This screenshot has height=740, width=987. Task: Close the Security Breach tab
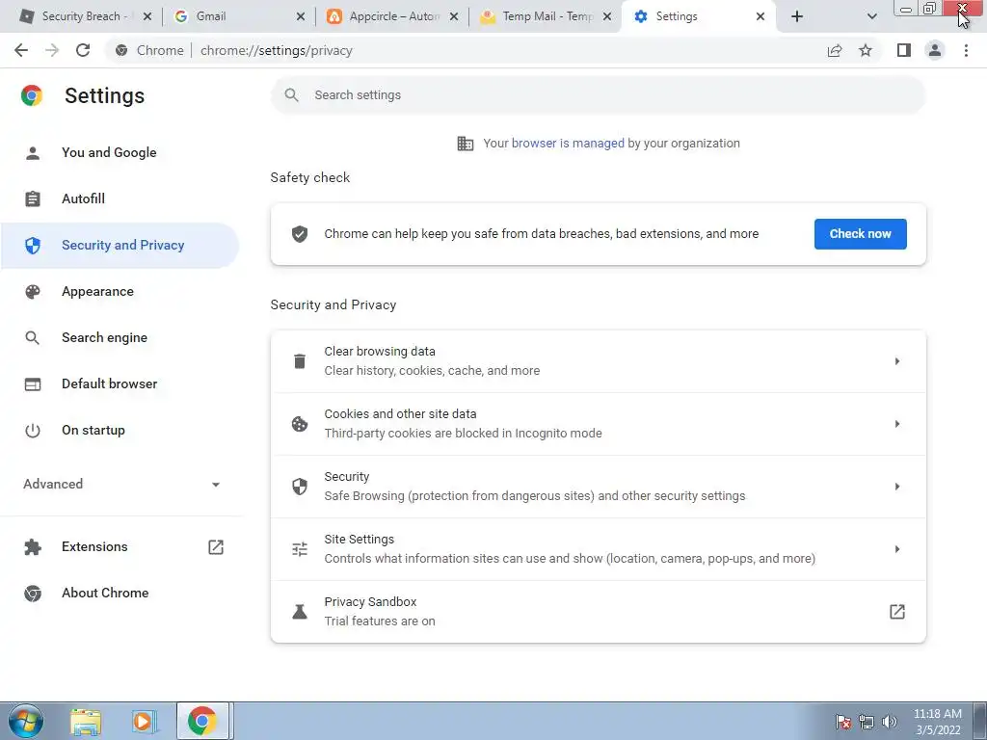point(147,16)
